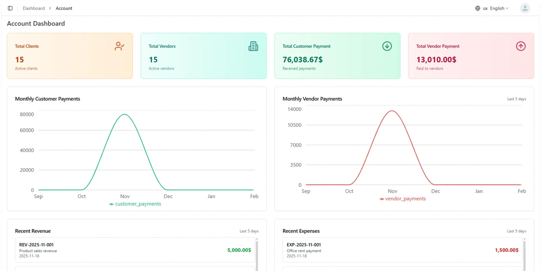
Task: Open the user avatar profile
Action: [525, 8]
